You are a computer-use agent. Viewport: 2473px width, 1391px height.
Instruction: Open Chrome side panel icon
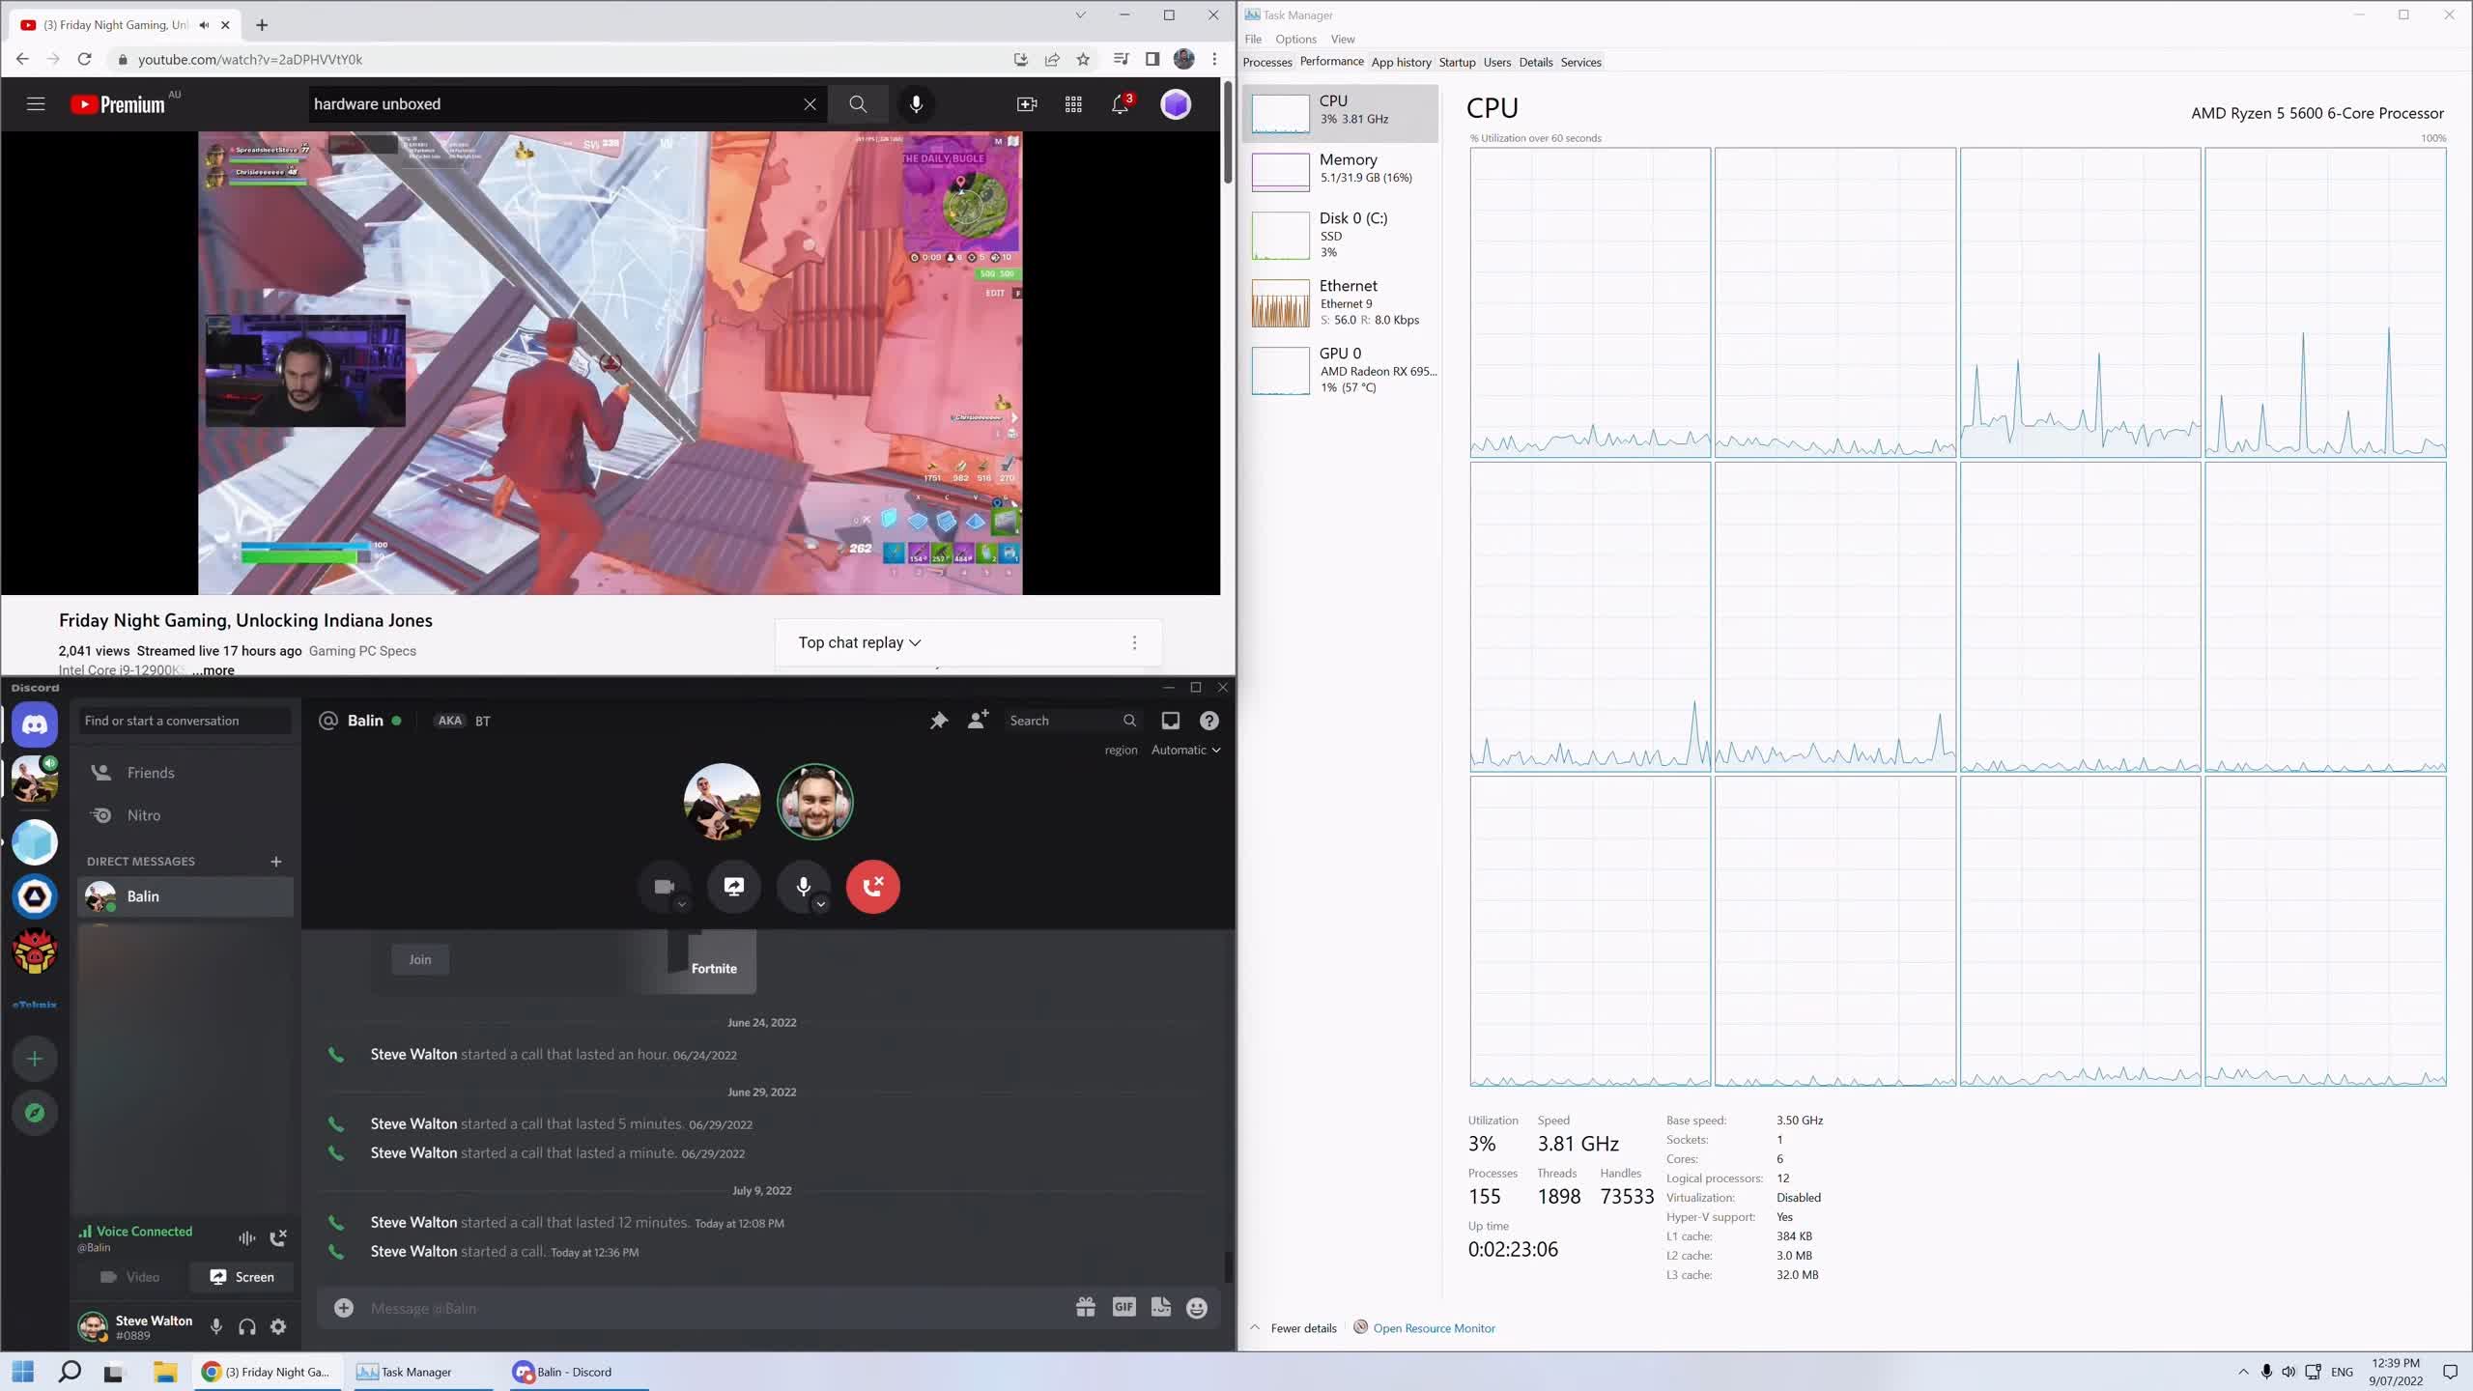coord(1151,59)
